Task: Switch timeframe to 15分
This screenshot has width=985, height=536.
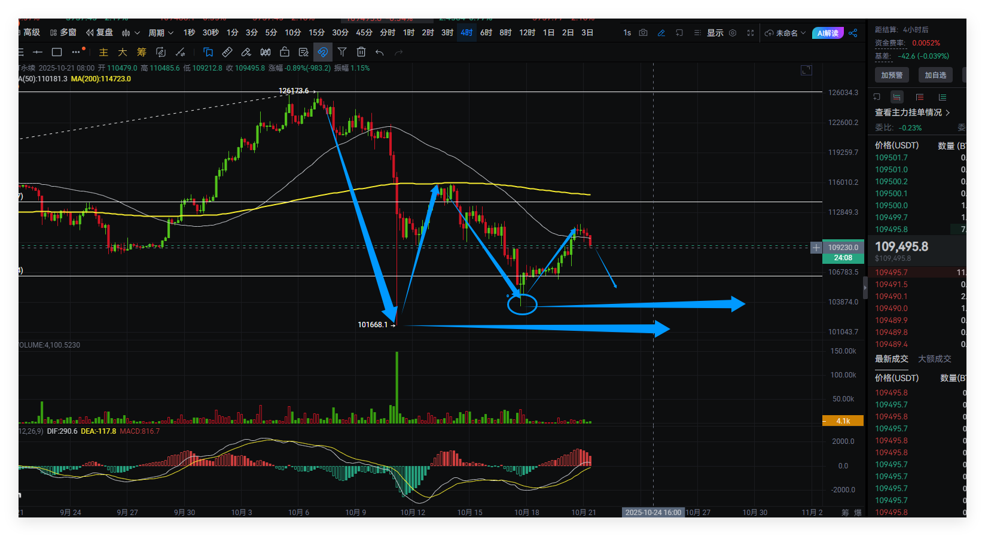Action: tap(316, 33)
